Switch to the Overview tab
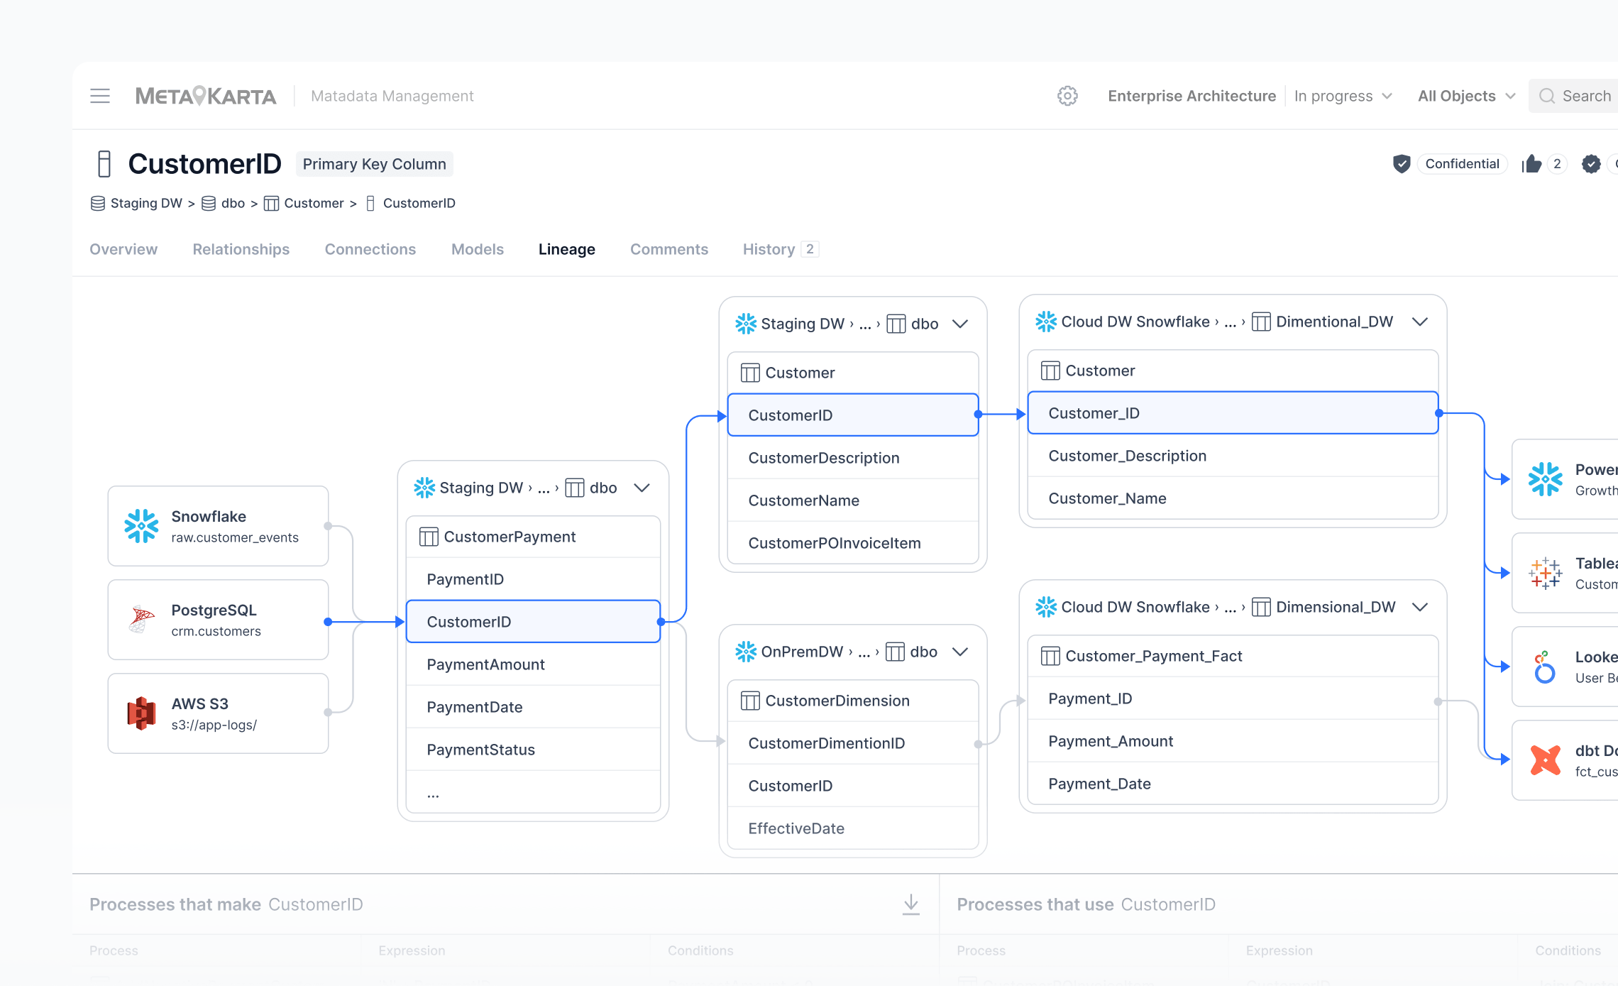Viewport: 1618px width, 986px height. [123, 249]
